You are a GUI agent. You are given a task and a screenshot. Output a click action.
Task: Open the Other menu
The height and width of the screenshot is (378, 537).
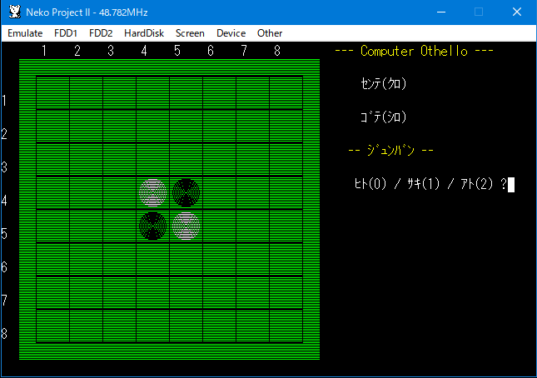(x=270, y=33)
